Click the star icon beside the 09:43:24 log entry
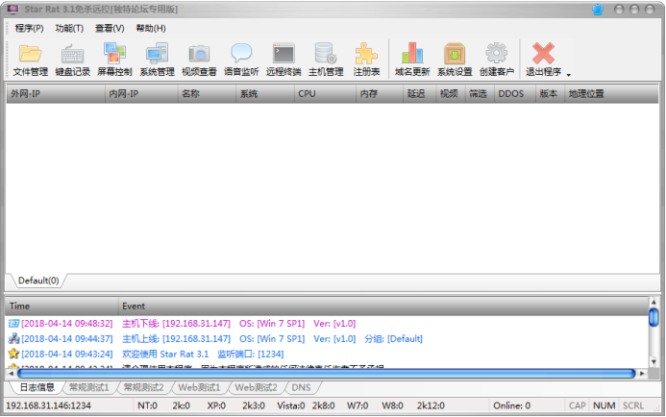 (x=13, y=354)
